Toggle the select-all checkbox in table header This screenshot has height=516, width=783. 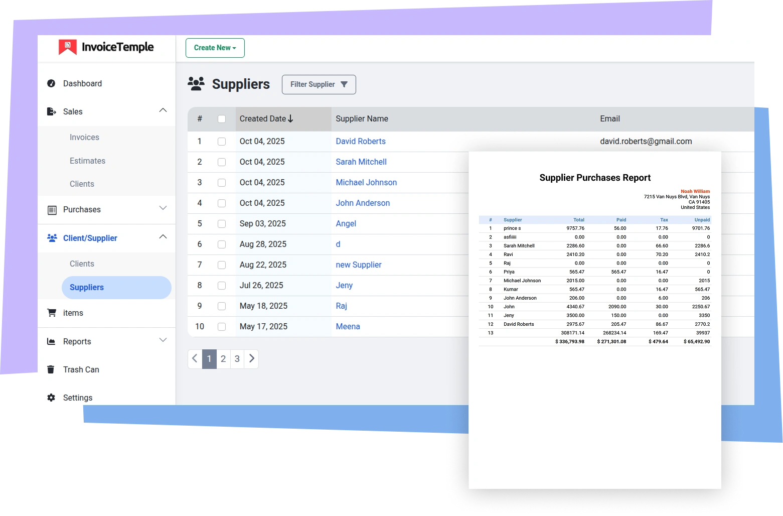point(222,119)
